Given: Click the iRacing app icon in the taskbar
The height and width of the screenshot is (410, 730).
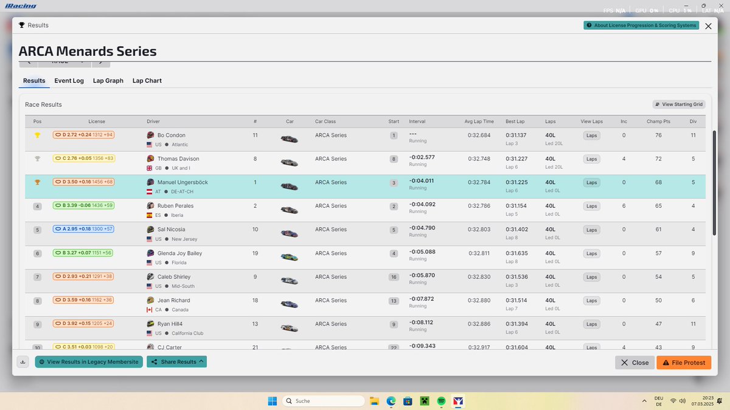Looking at the screenshot, I should (459, 401).
